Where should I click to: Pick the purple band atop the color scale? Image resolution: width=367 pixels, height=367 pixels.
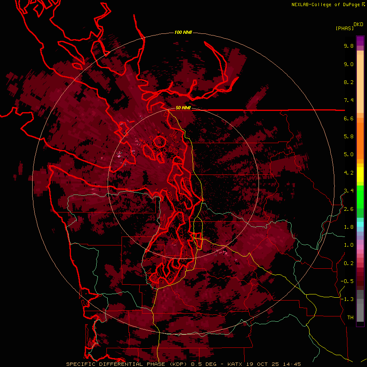click(x=360, y=41)
